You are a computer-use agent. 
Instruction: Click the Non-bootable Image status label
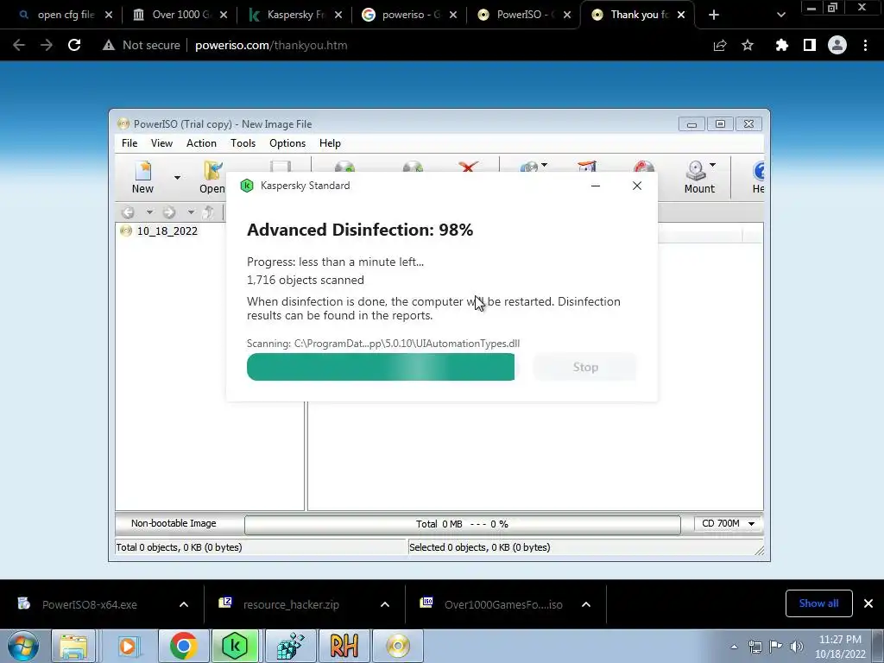(x=174, y=523)
